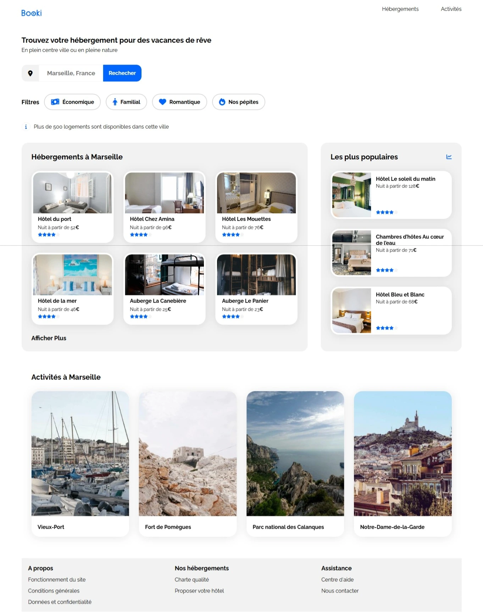Click the Auberge Le Panier title
The height and width of the screenshot is (614, 483).
pos(245,301)
